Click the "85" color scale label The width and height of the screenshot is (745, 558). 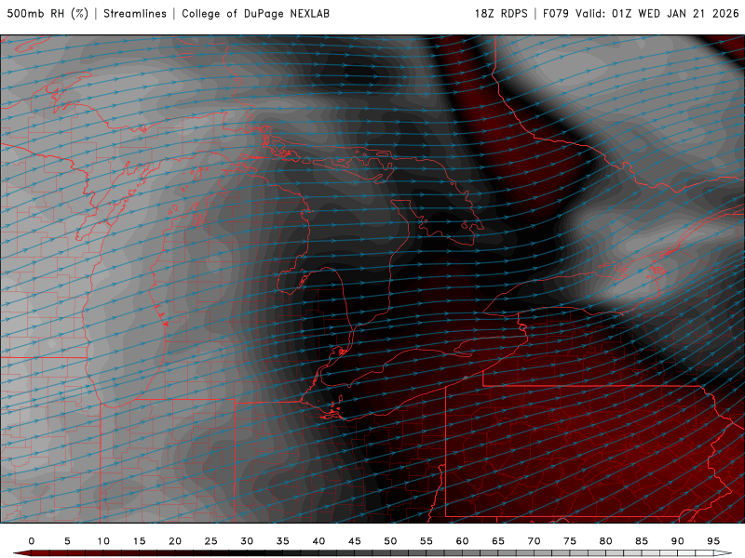click(642, 541)
